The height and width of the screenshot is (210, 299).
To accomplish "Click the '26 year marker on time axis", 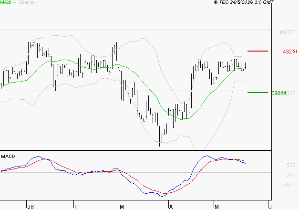I will [30, 207].
